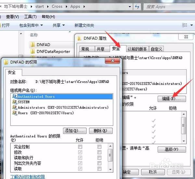
Task: Toggle 读取和执行 deny checkbox
Action: (x=99, y=158)
